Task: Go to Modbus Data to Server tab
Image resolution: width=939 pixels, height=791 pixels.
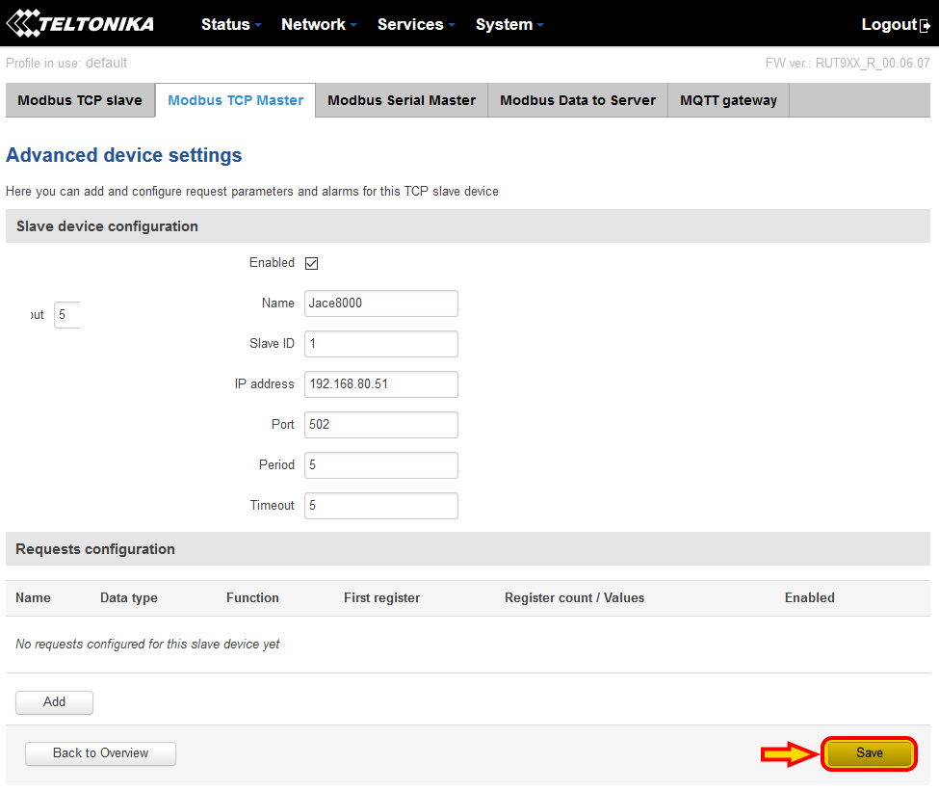Action: point(578,100)
